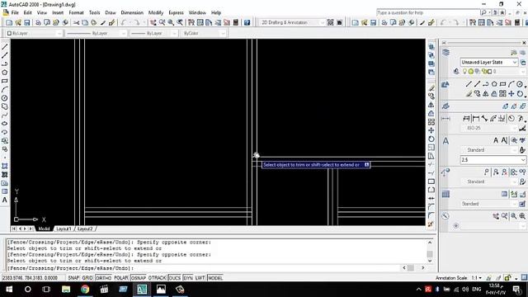Viewport: 528px width, 297px height.
Task: Select the Arc tool in left Draw toolbar
Action: click(x=5, y=90)
